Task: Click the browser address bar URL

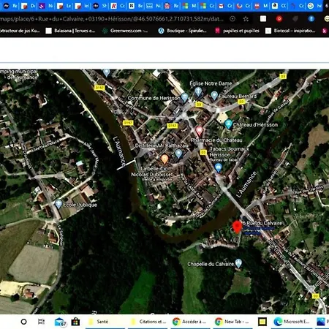Action: click(x=112, y=19)
